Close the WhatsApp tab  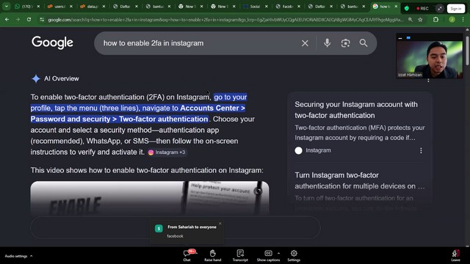38,7
